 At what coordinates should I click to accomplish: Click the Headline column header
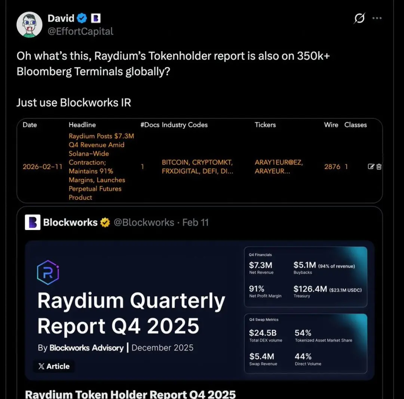pyautogui.click(x=82, y=125)
